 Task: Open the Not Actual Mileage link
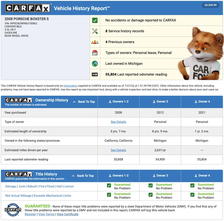click(18, 196)
